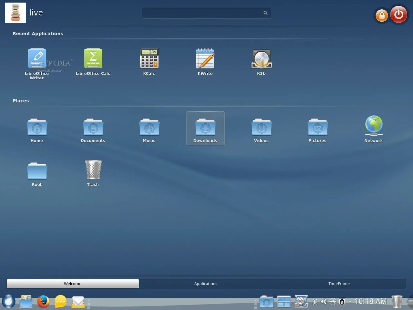Open the file manager from the panel

tap(26, 302)
